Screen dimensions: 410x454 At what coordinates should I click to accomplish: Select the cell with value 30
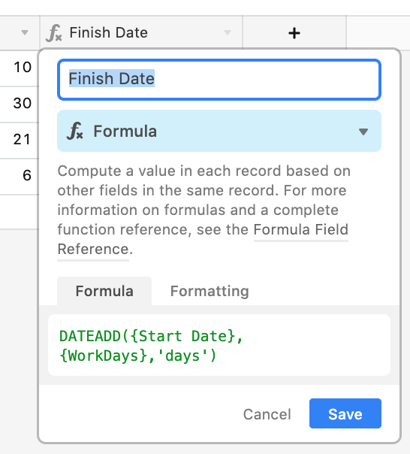20,104
